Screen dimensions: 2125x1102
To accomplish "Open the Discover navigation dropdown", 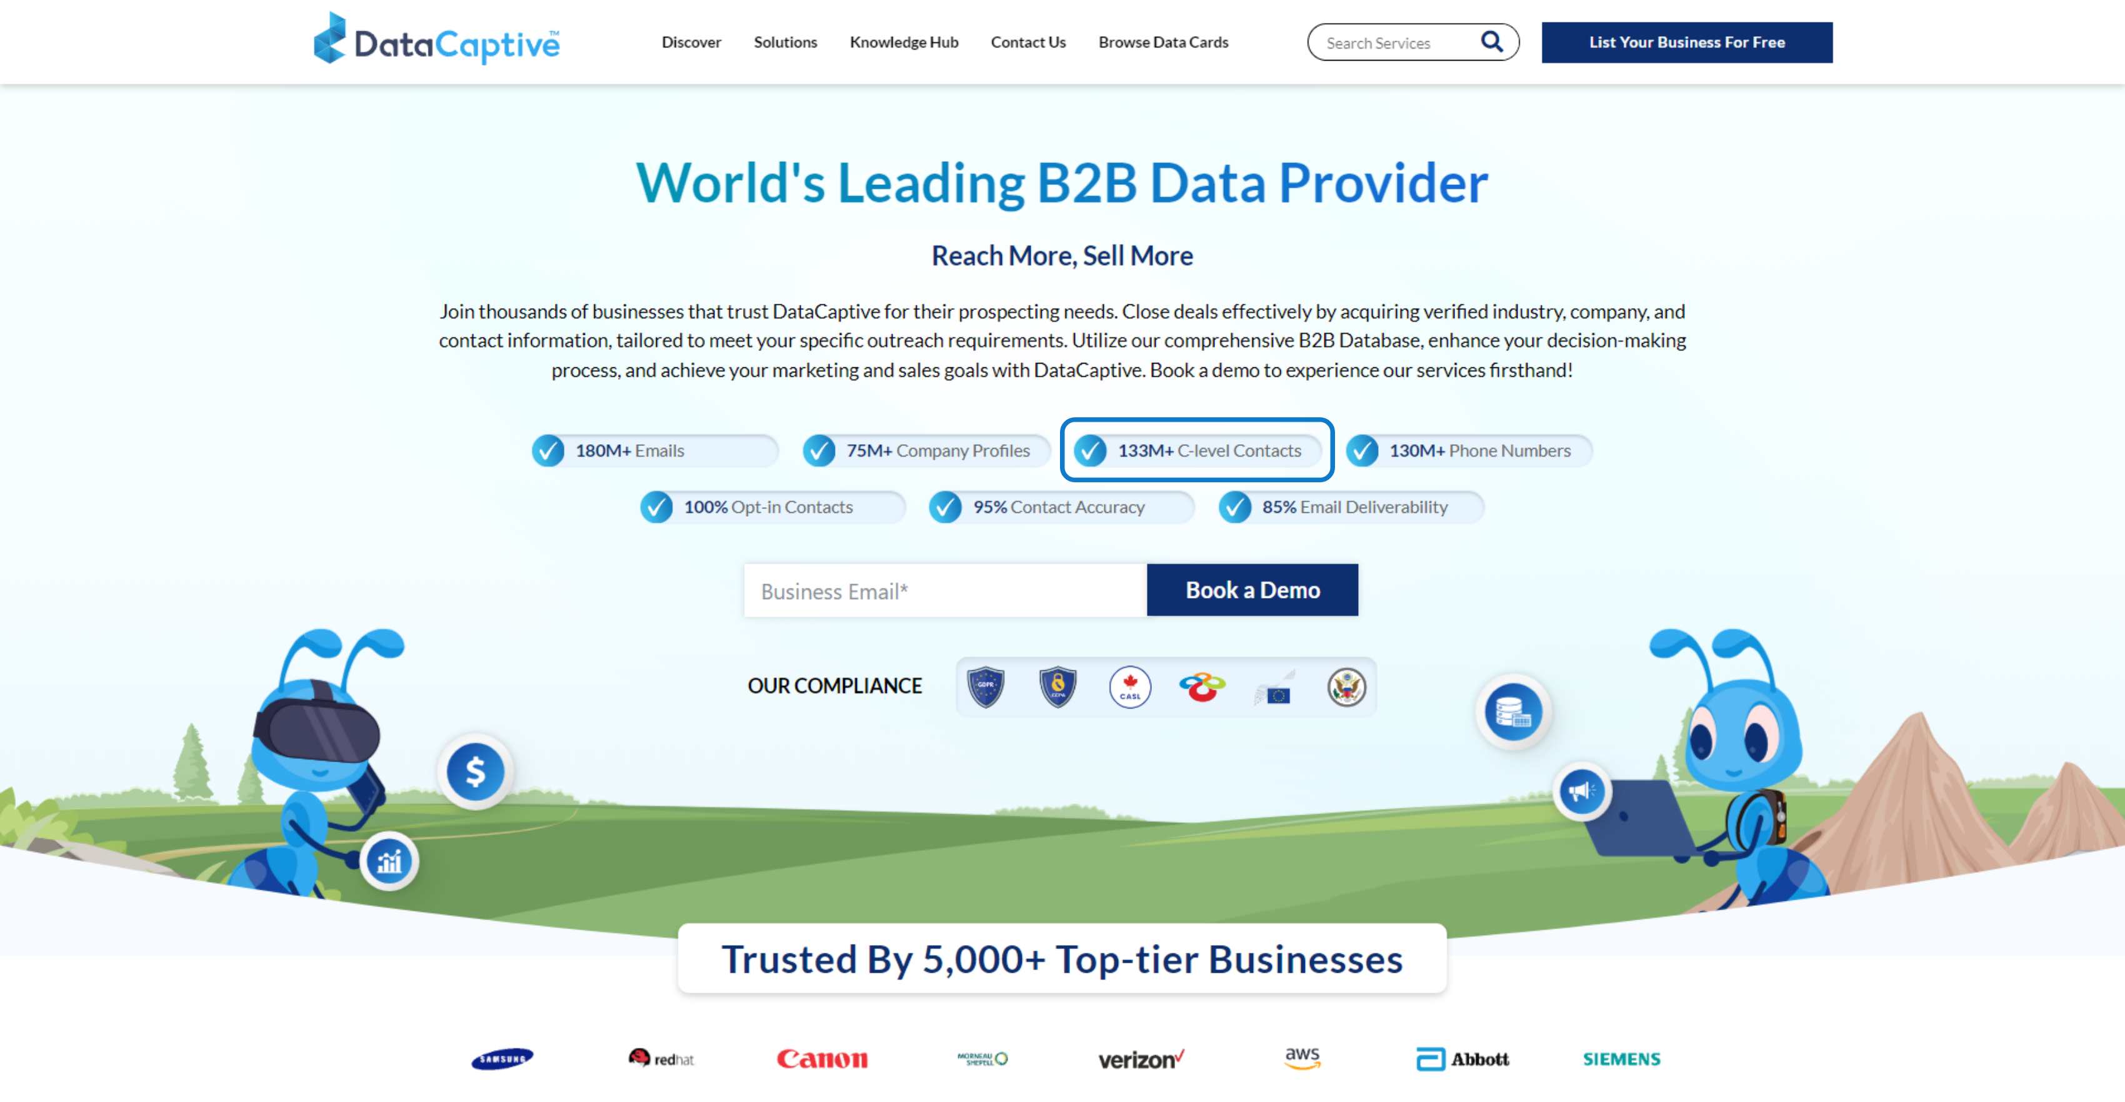I will 693,41.
